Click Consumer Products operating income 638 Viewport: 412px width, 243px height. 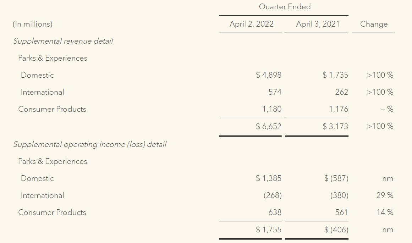tap(275, 212)
